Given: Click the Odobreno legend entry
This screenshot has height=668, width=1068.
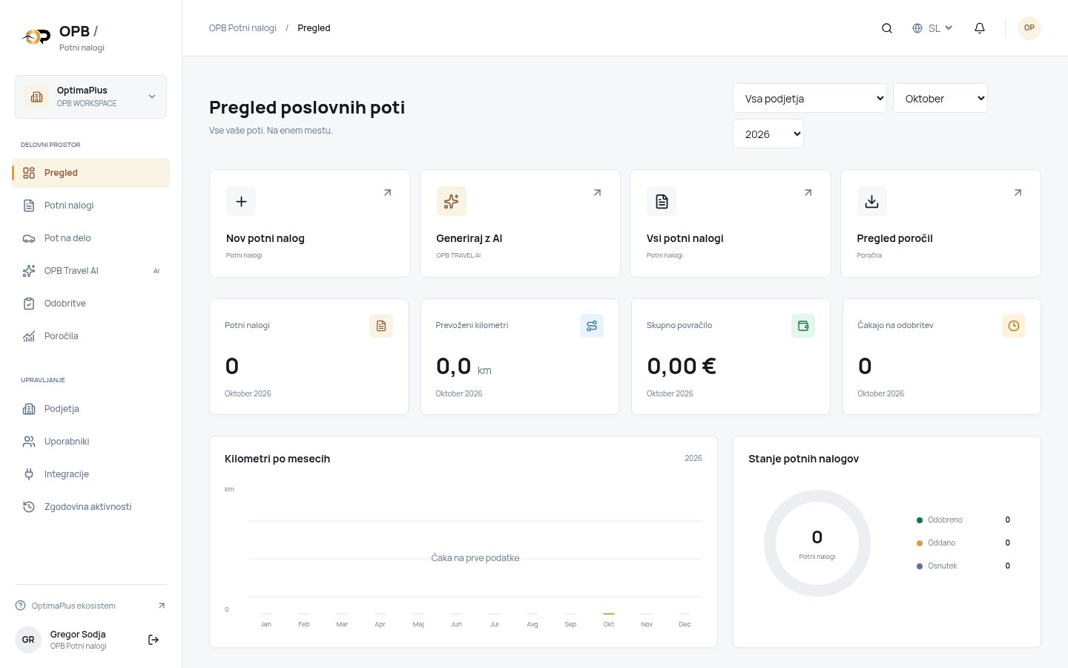Looking at the screenshot, I should [x=963, y=520].
